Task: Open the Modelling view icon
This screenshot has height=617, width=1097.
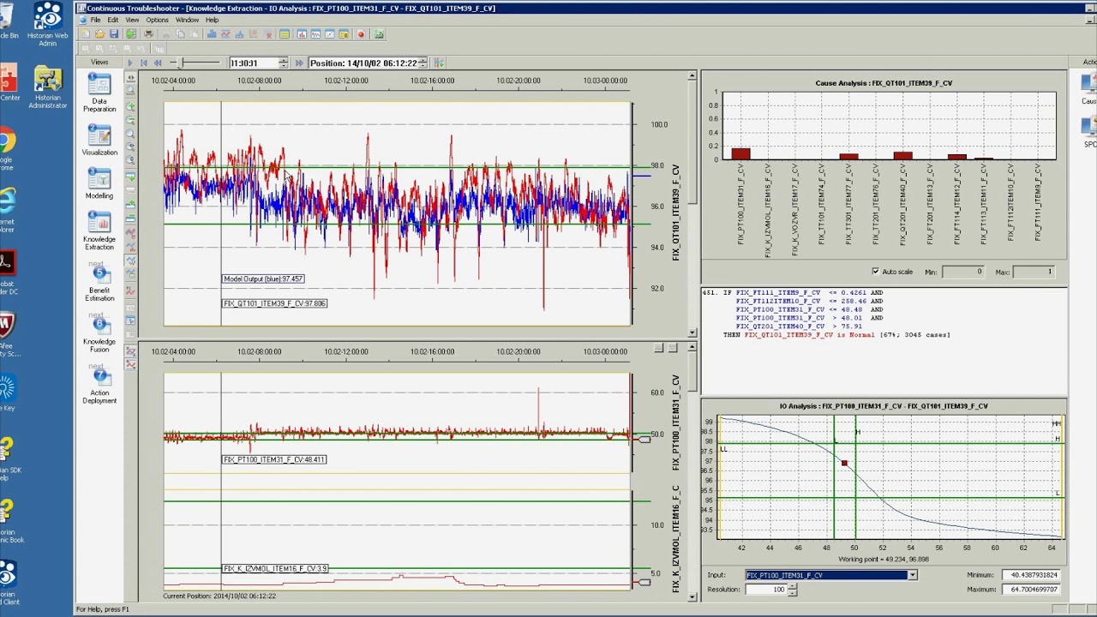Action: click(99, 179)
